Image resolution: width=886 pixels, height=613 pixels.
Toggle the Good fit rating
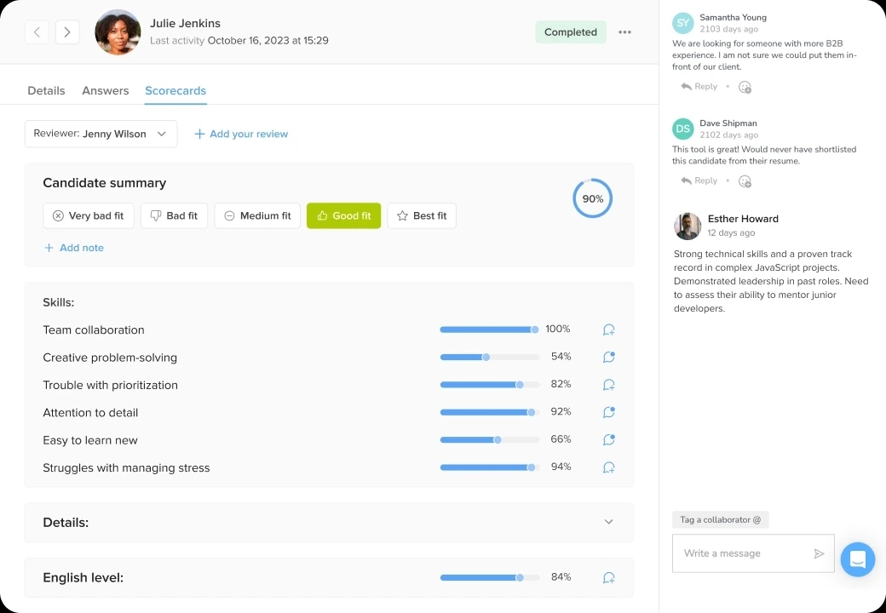[343, 215]
